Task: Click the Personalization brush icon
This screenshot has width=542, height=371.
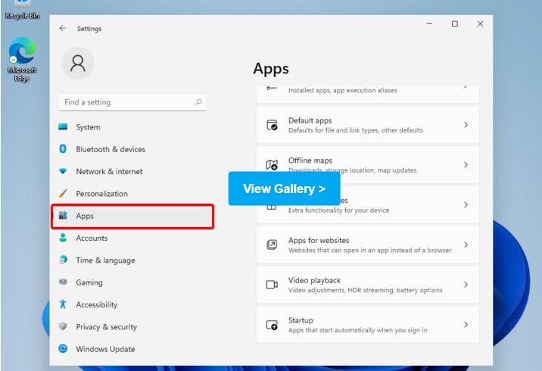Action: [x=63, y=193]
